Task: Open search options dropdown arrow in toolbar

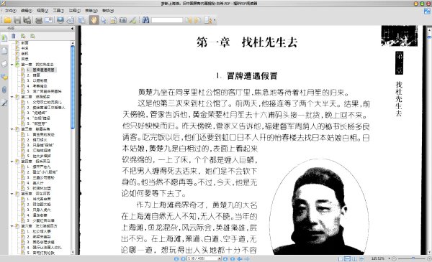Action: tap(215, 20)
